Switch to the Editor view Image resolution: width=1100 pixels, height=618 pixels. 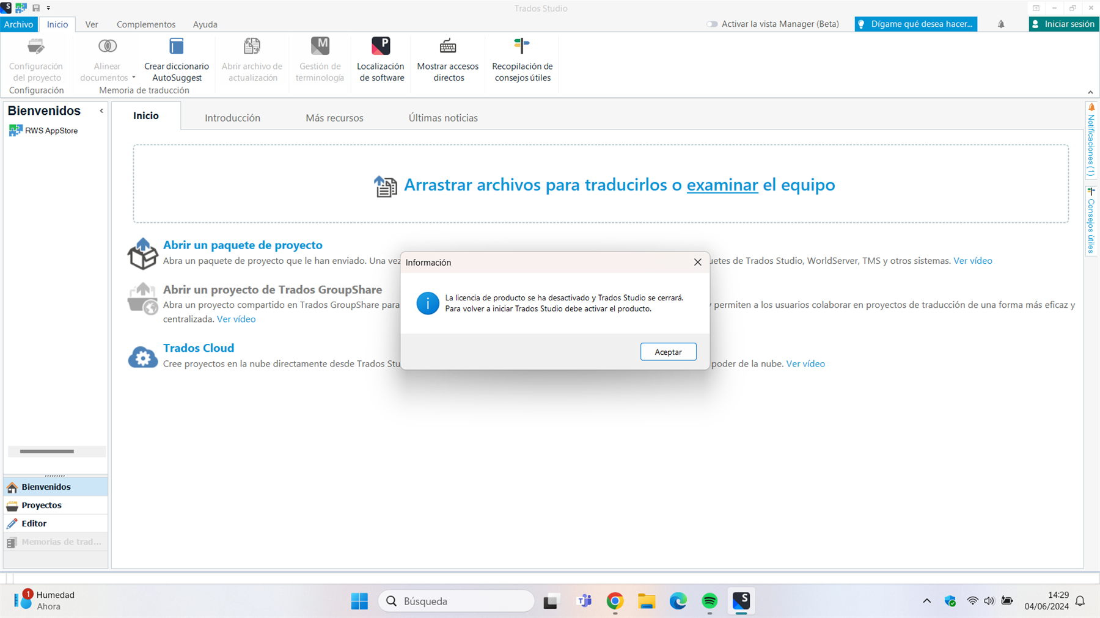pyautogui.click(x=56, y=523)
